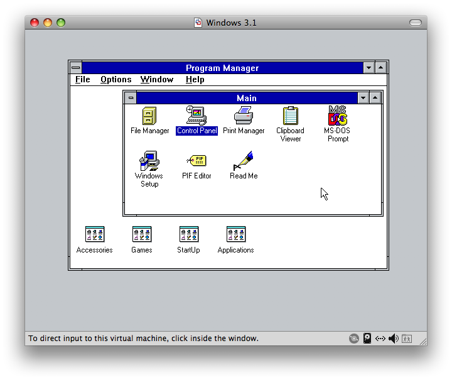Select the StartUp program group icon
Image resolution: width=452 pixels, height=380 pixels.
coord(189,234)
